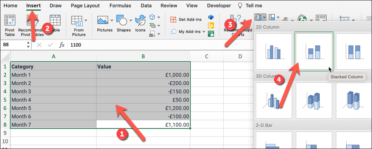Switch to the Draw tab
Image resolution: width=372 pixels, height=149 pixels.
[56, 5]
